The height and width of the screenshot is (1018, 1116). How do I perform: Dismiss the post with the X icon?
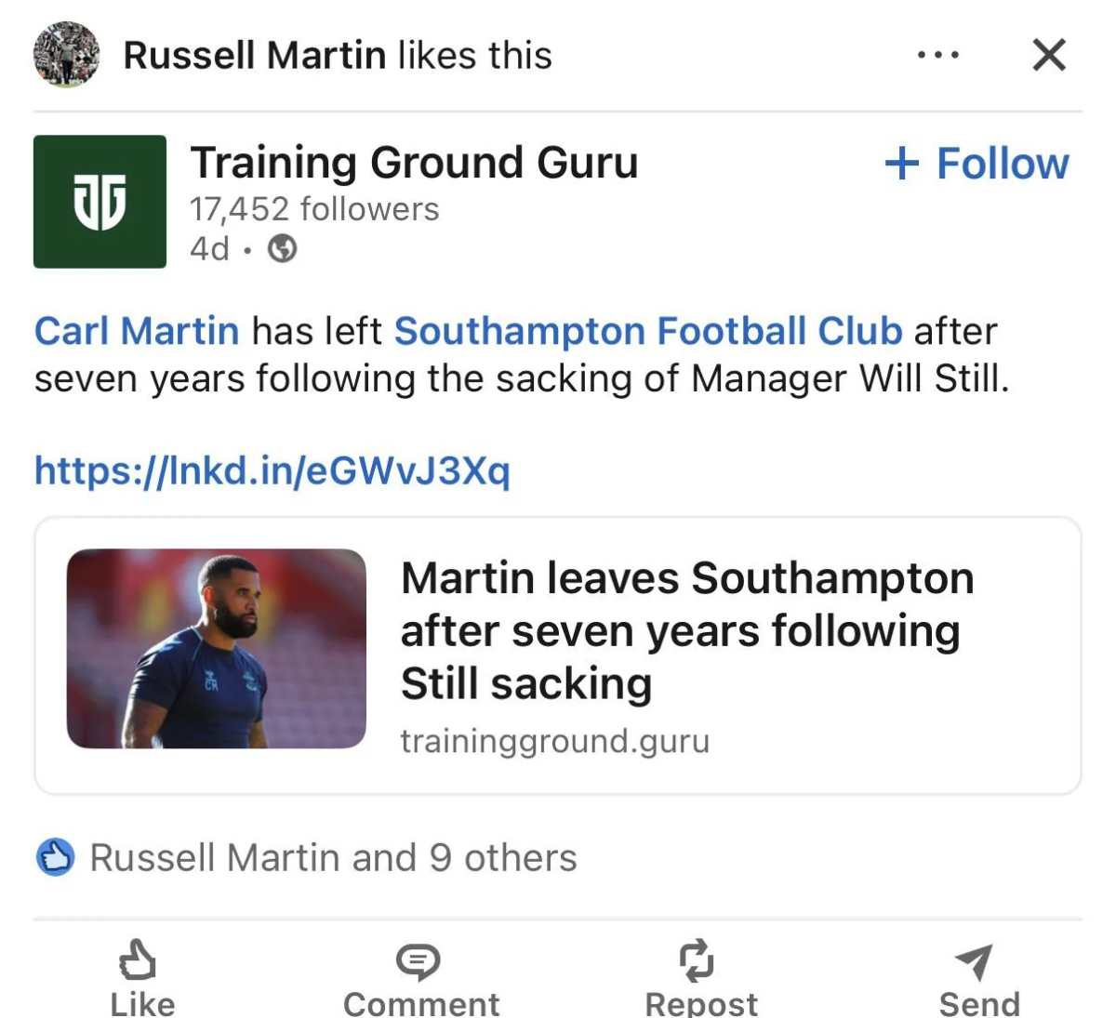pos(1049,56)
